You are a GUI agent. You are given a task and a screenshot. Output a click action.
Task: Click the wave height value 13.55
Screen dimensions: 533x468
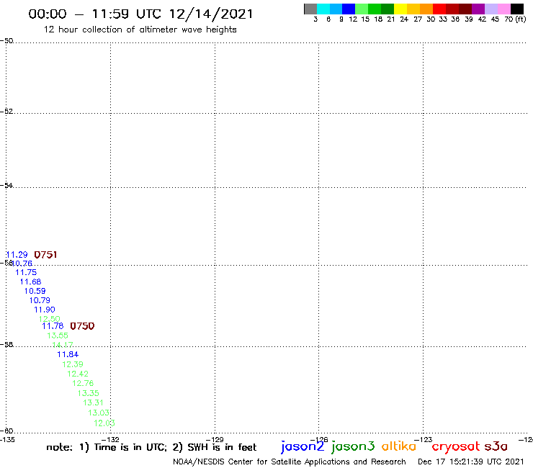pos(58,336)
